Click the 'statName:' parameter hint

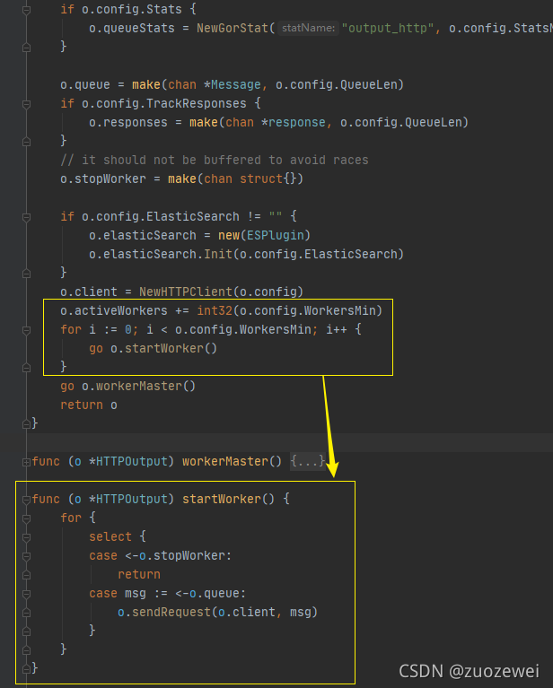308,28
